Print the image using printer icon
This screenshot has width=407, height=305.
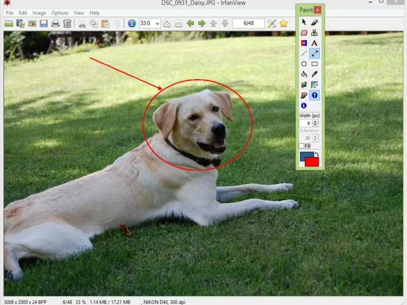[x=55, y=23]
